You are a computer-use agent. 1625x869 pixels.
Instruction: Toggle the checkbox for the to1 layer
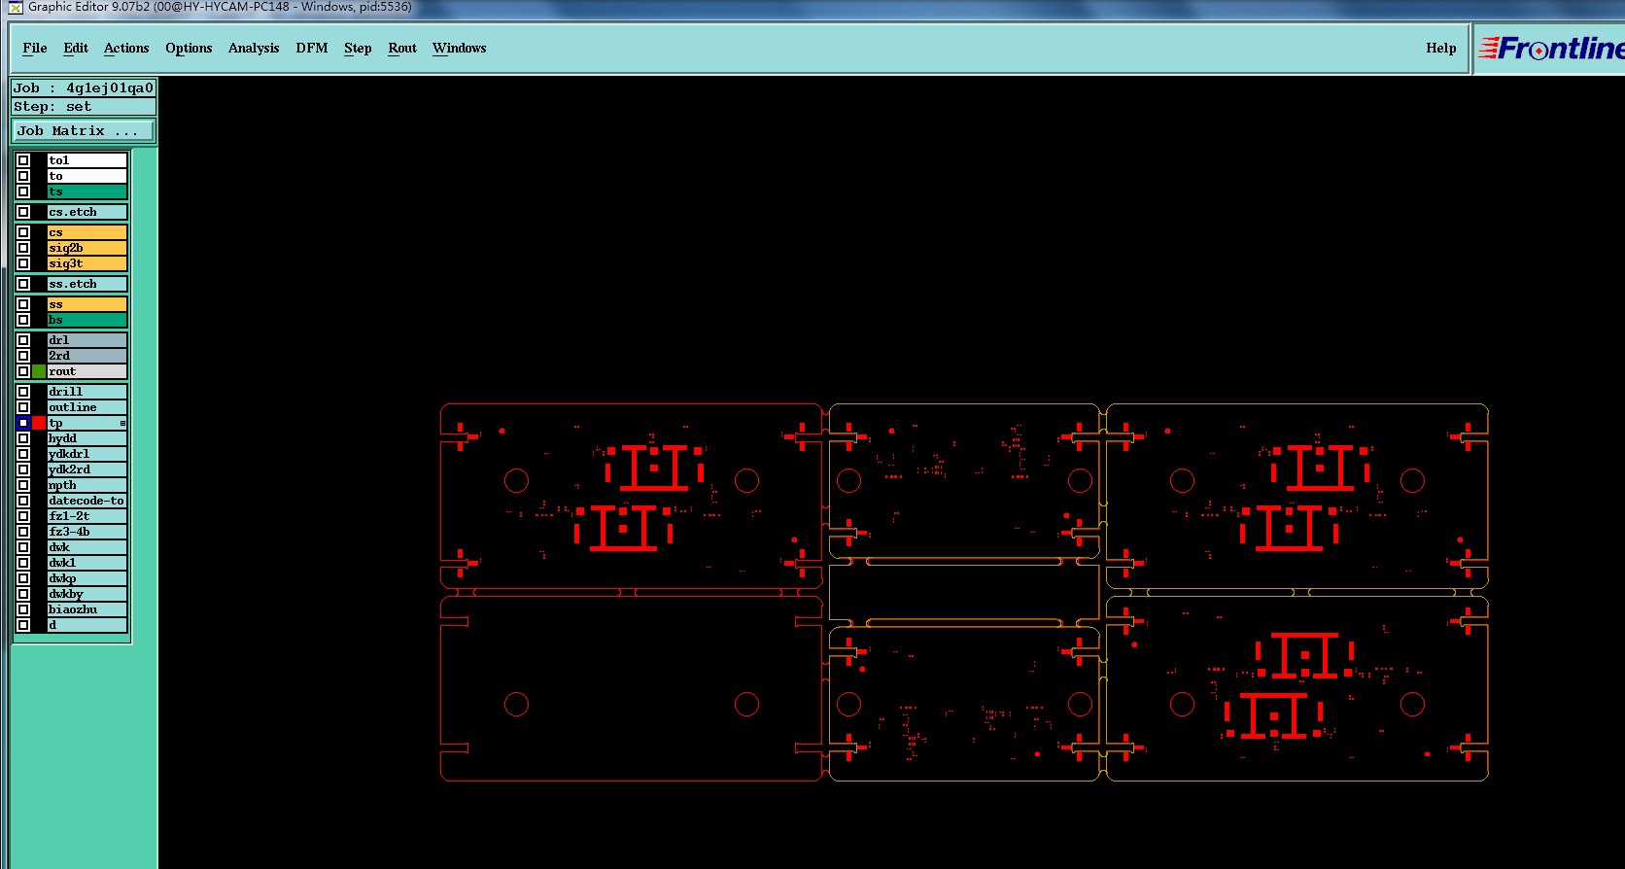click(x=23, y=160)
